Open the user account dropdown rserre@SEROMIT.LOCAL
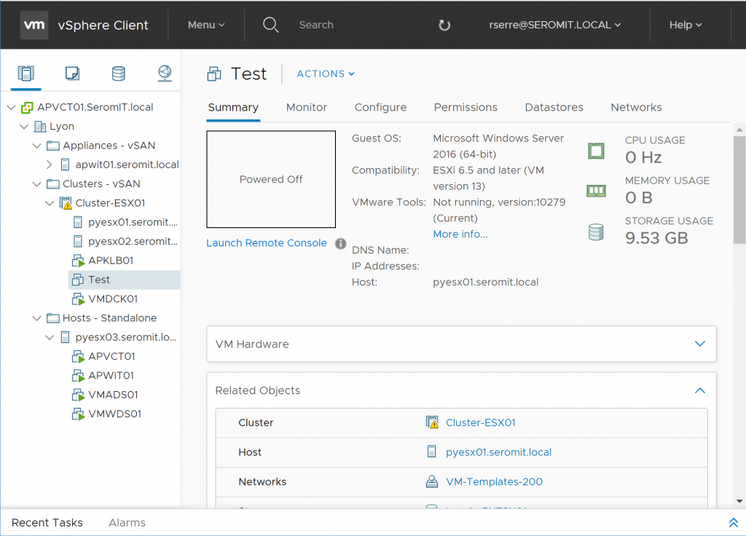This screenshot has width=746, height=536. click(x=555, y=25)
